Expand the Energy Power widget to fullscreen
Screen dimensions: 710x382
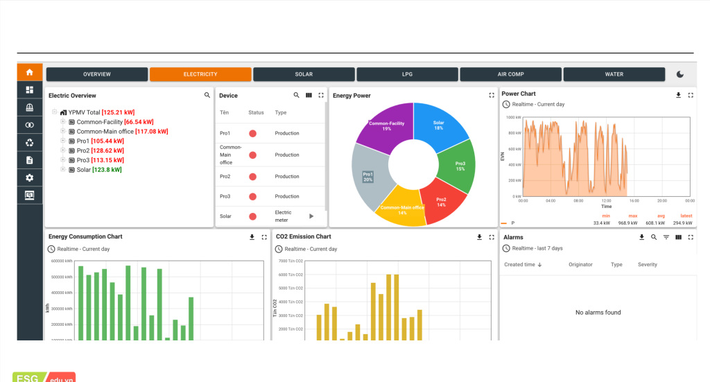(x=492, y=95)
